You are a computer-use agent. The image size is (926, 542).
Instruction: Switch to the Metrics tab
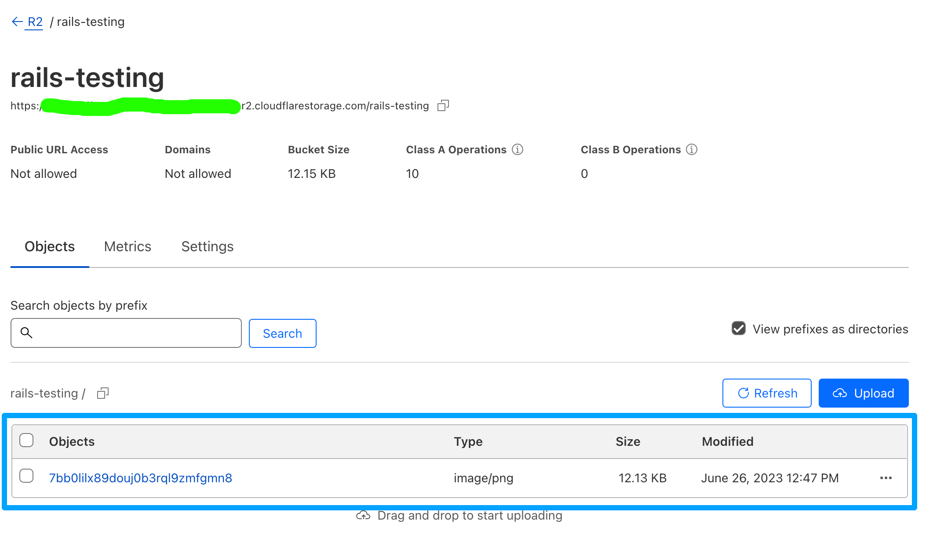point(128,246)
